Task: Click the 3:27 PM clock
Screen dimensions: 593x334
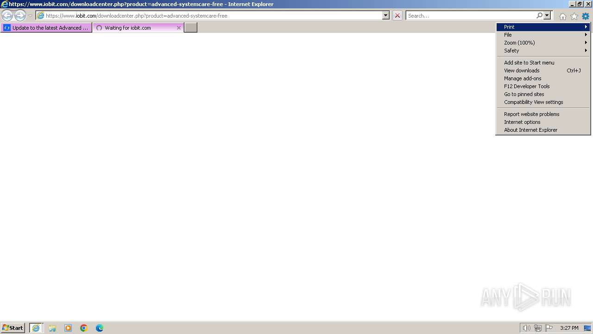Action: (x=569, y=328)
